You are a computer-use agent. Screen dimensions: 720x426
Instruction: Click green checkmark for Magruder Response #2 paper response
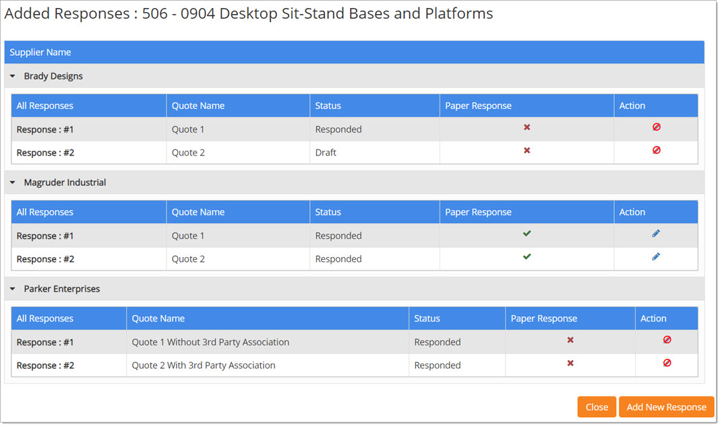pyautogui.click(x=527, y=257)
